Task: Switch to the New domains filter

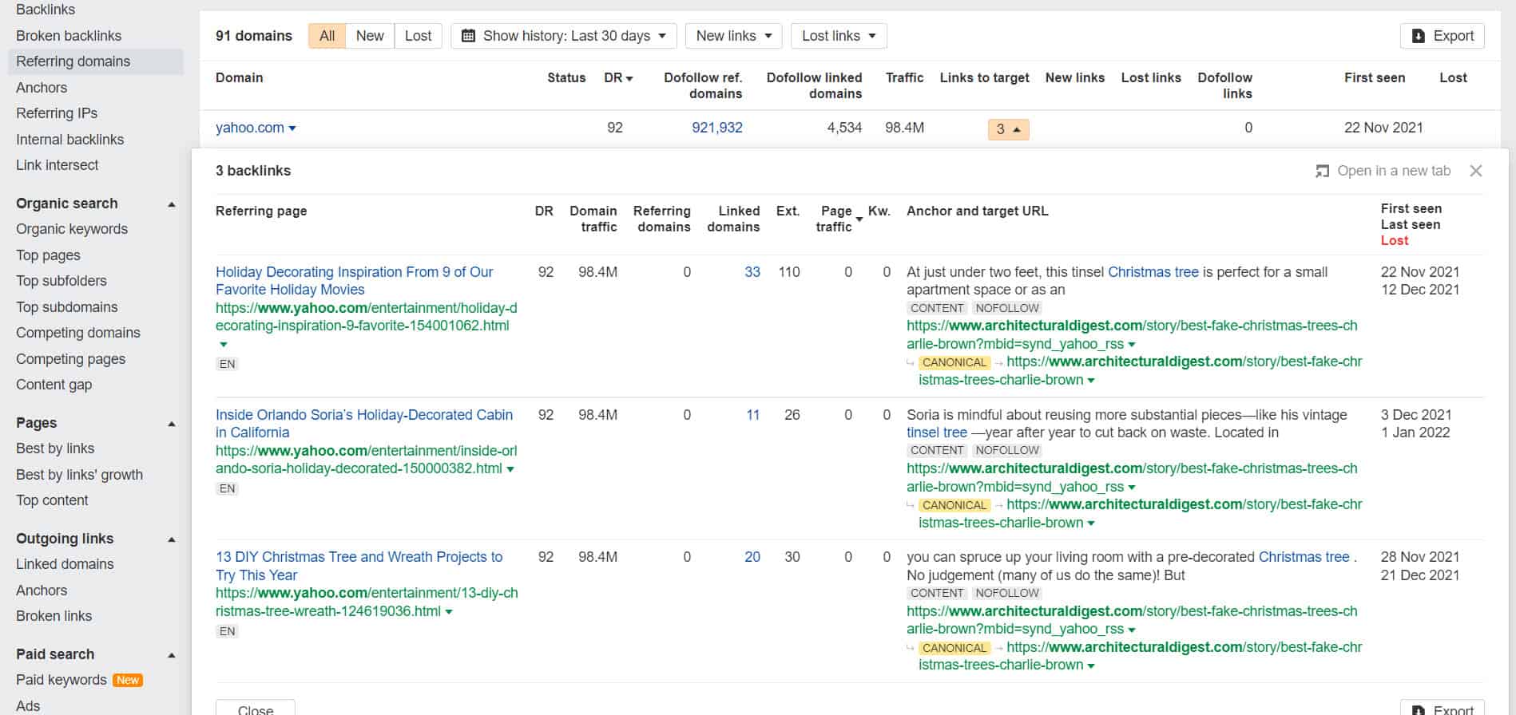Action: 370,36
